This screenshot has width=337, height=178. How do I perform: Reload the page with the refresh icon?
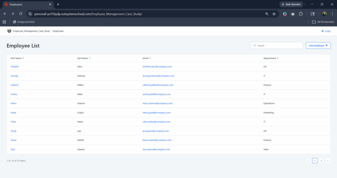click(21, 14)
